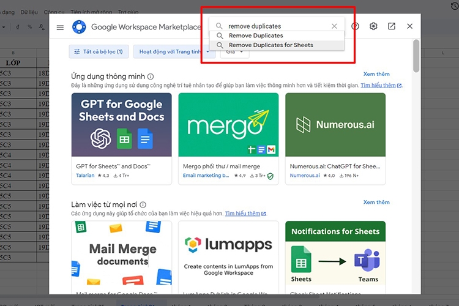Screen dimensions: 459x306
Task: Click the 4,3 star rating of GPT for Sheets
Action: (x=103, y=176)
